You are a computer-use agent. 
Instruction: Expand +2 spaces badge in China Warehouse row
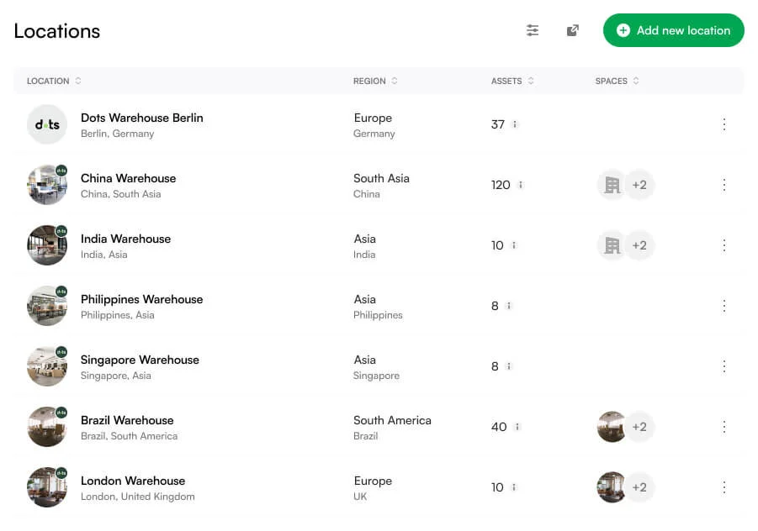(x=639, y=185)
